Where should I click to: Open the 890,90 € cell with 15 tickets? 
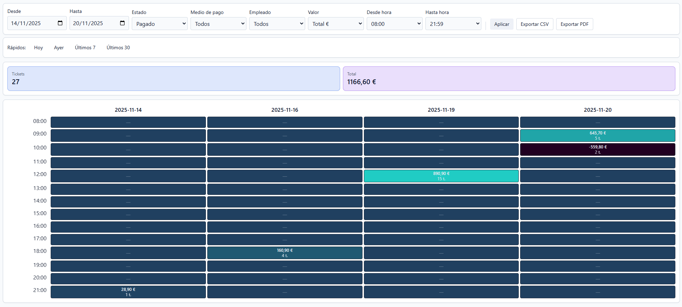point(441,176)
